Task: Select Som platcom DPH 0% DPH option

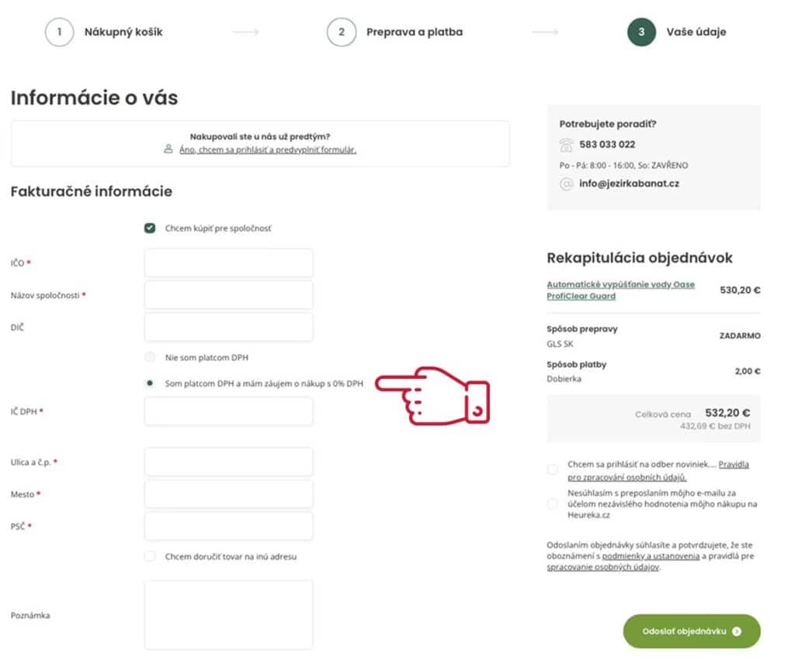Action: pyautogui.click(x=150, y=383)
